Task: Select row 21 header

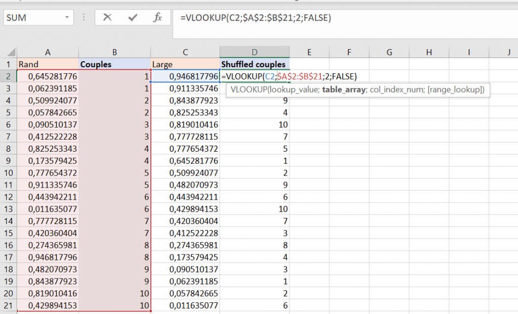Action: (x=8, y=305)
